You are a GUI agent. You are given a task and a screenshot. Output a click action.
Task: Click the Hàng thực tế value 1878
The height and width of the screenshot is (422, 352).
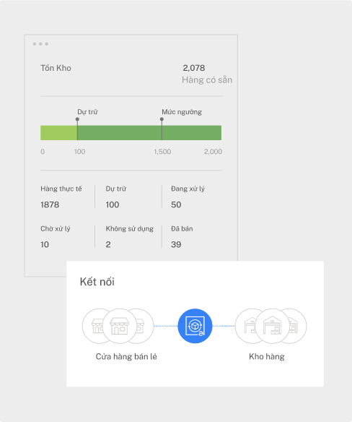[x=50, y=204]
